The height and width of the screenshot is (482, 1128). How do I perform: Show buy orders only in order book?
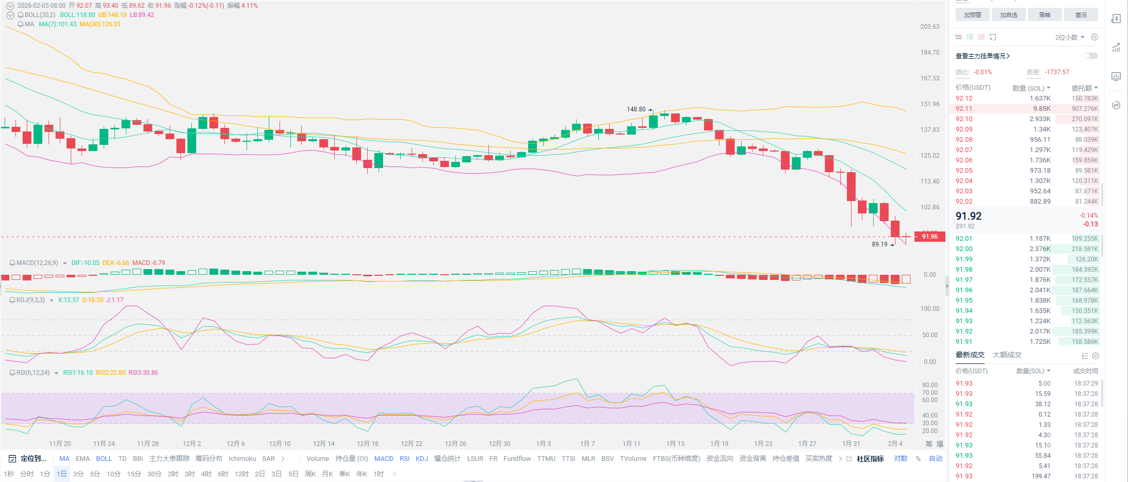[970, 37]
